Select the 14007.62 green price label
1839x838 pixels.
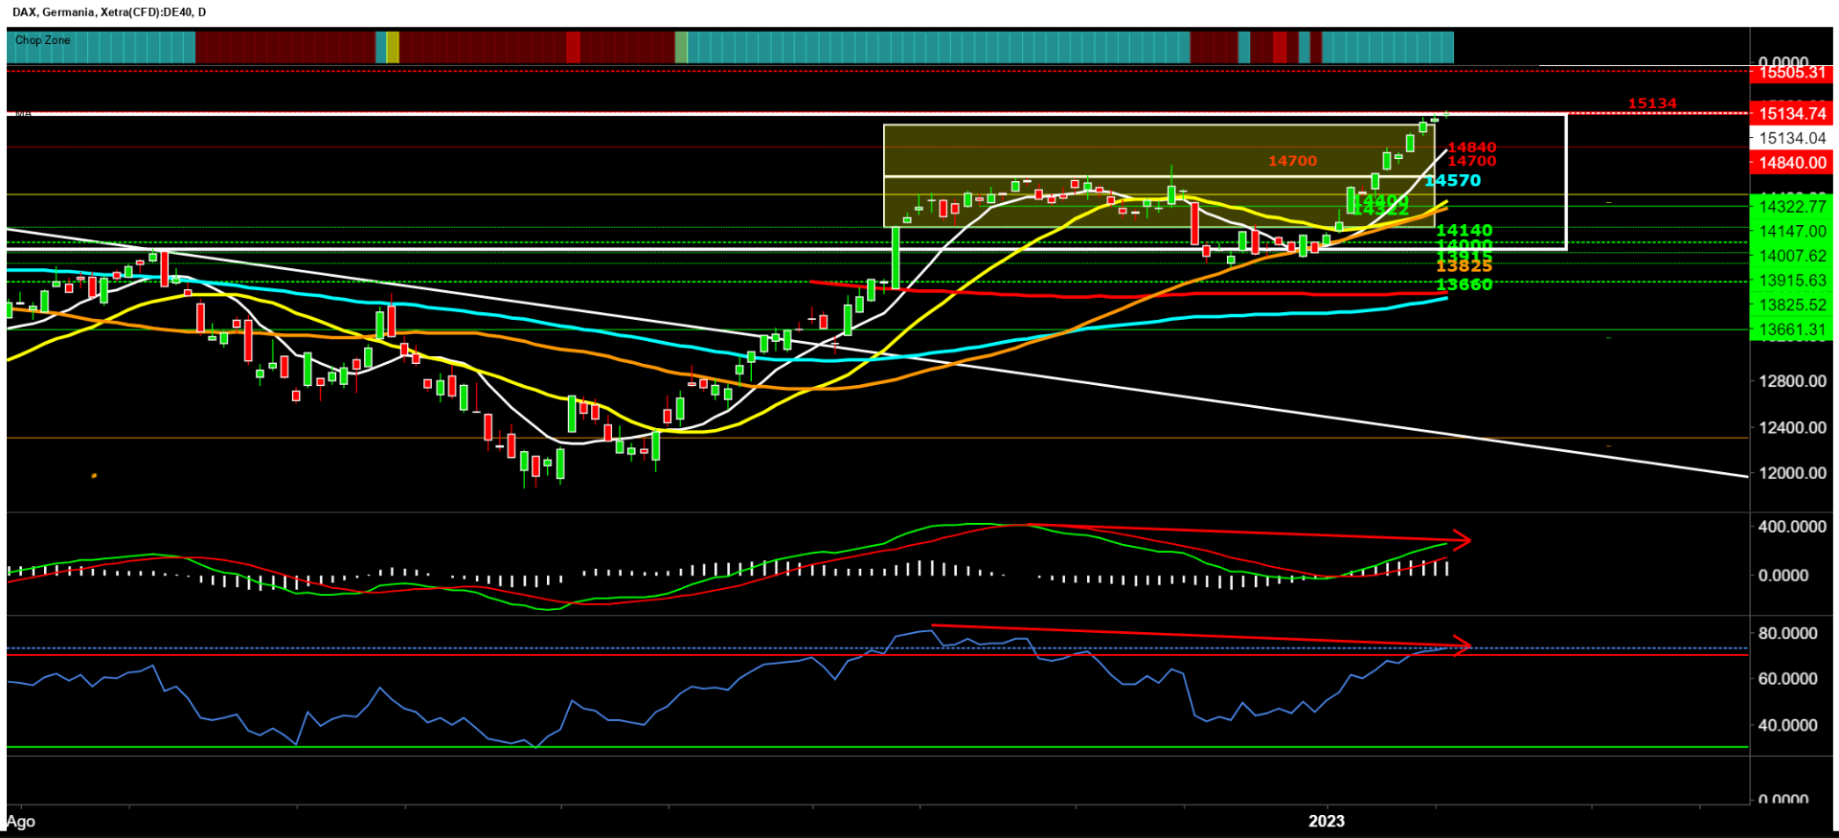1791,256
